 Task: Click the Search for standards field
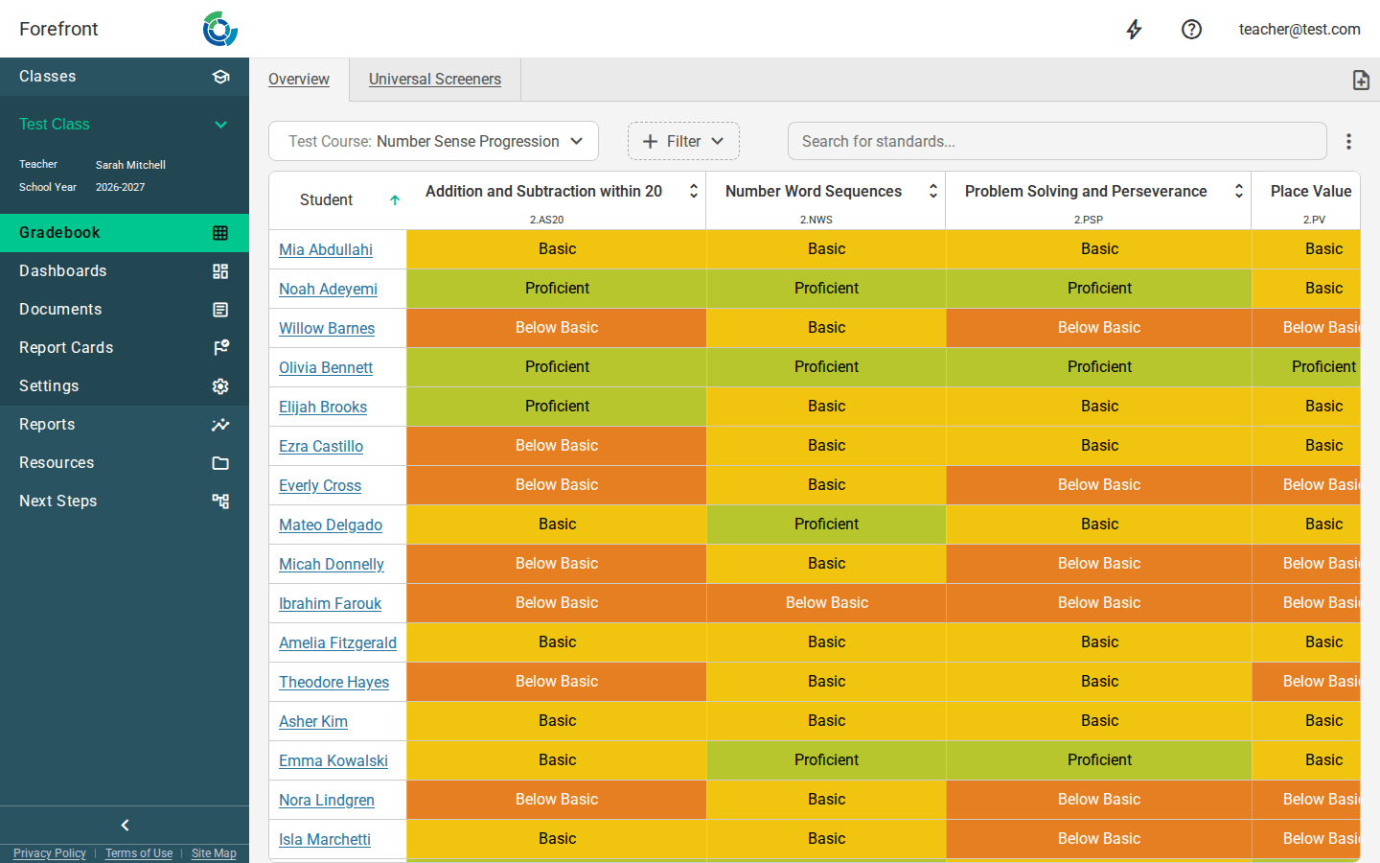[1057, 141]
